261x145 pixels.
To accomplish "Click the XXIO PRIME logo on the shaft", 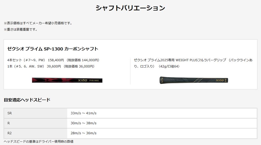I will click(x=88, y=80).
